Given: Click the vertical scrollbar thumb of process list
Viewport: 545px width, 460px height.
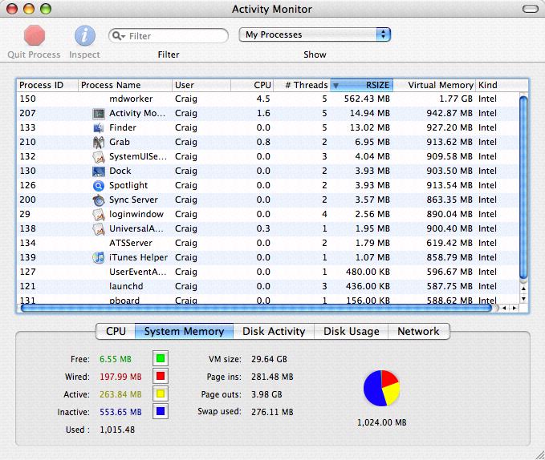Looking at the screenshot, I should (x=523, y=188).
